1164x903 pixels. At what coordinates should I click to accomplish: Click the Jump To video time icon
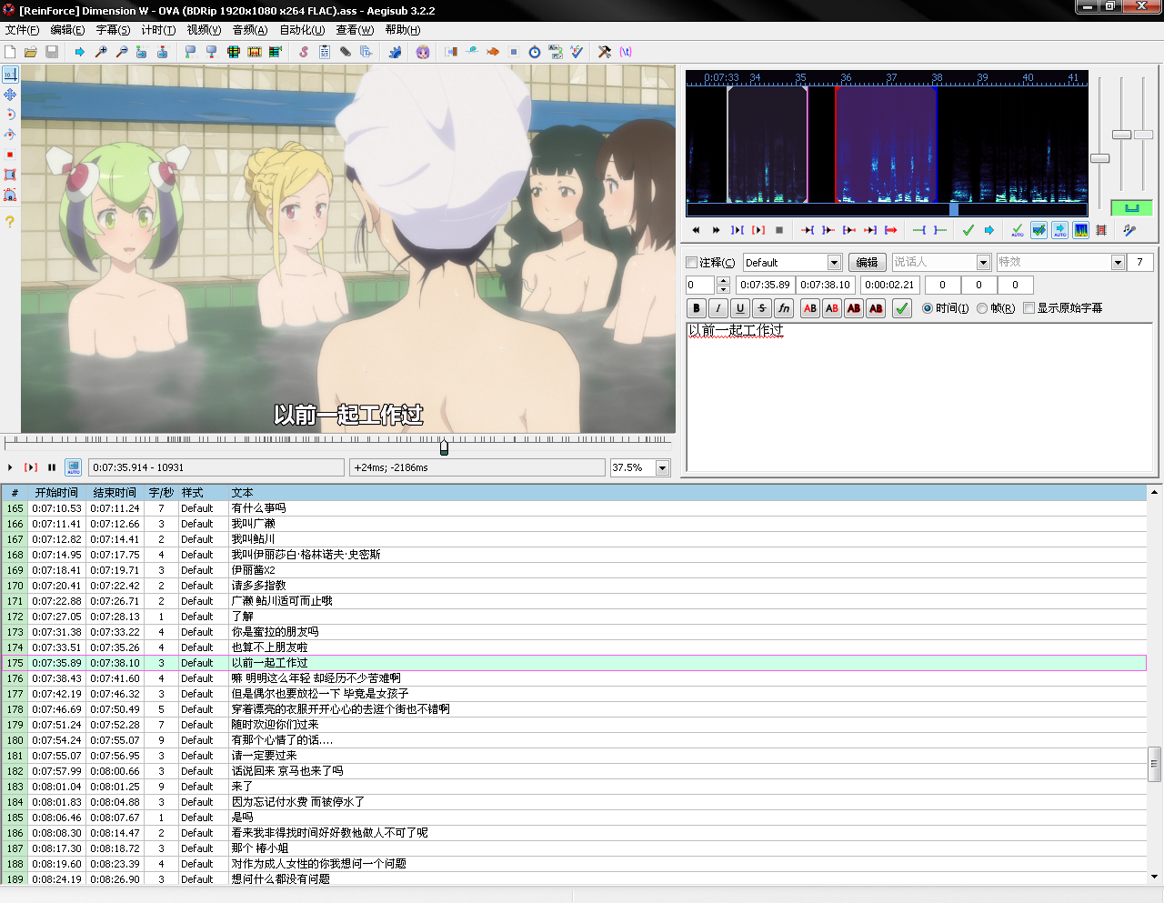point(80,52)
